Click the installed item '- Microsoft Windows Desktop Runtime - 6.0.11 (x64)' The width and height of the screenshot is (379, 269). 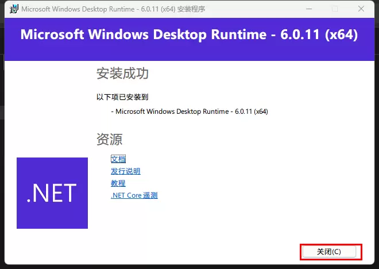click(x=189, y=112)
